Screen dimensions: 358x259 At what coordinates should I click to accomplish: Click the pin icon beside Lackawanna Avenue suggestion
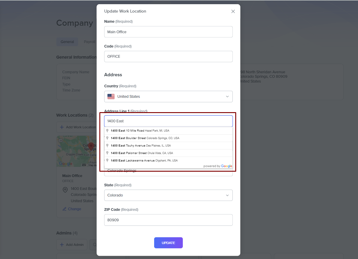click(107, 161)
